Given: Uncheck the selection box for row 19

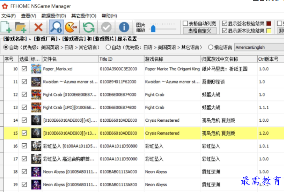Looking at the screenshot, I should [24, 185].
